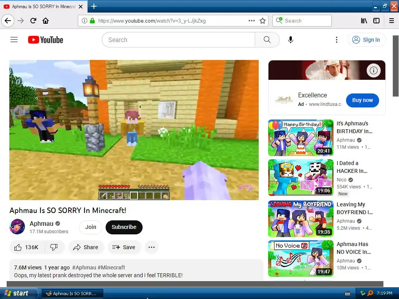Open Leaving My BOYFRIEND video title
Image resolution: width=399 pixels, height=299 pixels.
coord(355,208)
